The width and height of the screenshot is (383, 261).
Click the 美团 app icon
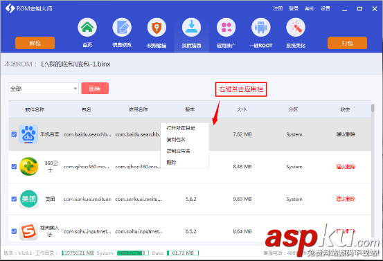pos(29,199)
